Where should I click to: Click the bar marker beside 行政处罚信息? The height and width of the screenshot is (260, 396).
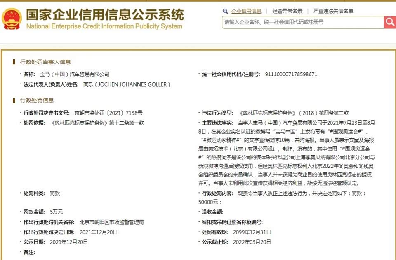14,100
